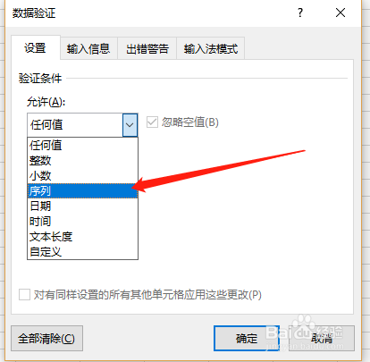Pick 日期 from the list
This screenshot has width=370, height=362.
point(82,206)
